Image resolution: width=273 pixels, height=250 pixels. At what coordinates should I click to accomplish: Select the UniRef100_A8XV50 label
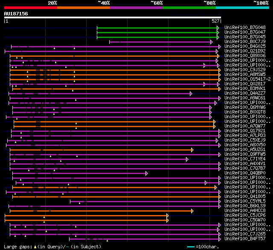(x=245, y=145)
